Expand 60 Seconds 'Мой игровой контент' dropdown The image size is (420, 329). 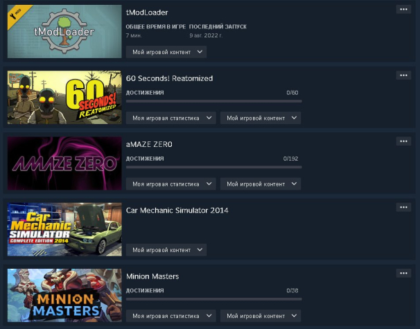pyautogui.click(x=261, y=118)
